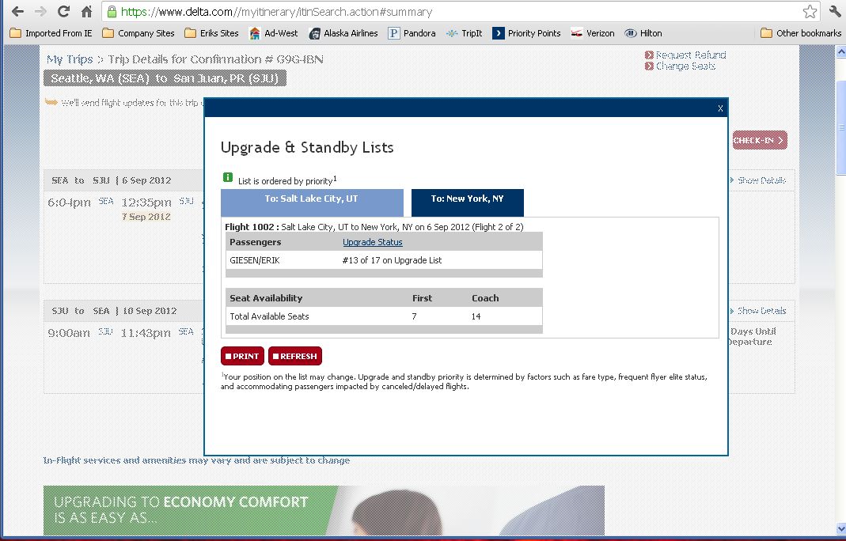Open the Pandora bookmark

[x=412, y=33]
